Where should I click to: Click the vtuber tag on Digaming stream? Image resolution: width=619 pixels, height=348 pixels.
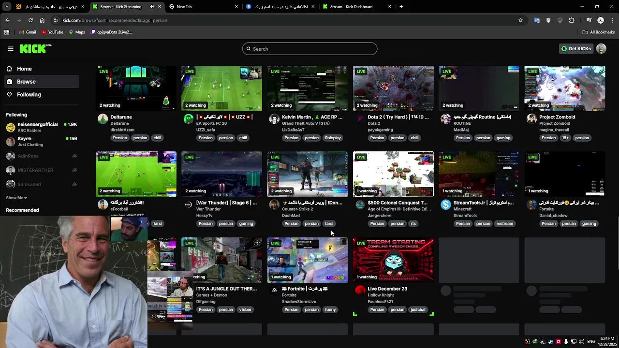point(245,310)
